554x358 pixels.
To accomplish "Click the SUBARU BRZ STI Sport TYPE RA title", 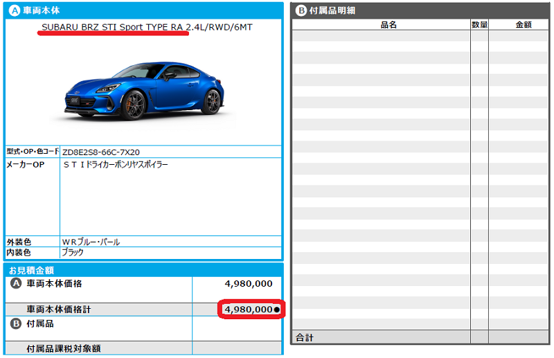I will click(113, 27).
